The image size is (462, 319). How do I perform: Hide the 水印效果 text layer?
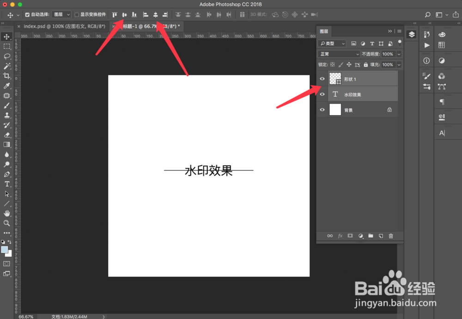[322, 94]
